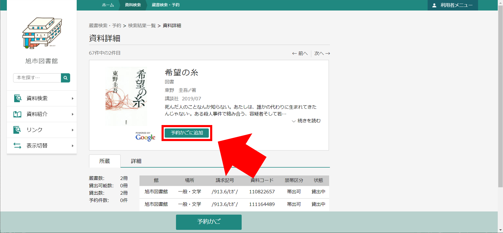
Task: Switch to the 詳細 tab
Action: 136,161
